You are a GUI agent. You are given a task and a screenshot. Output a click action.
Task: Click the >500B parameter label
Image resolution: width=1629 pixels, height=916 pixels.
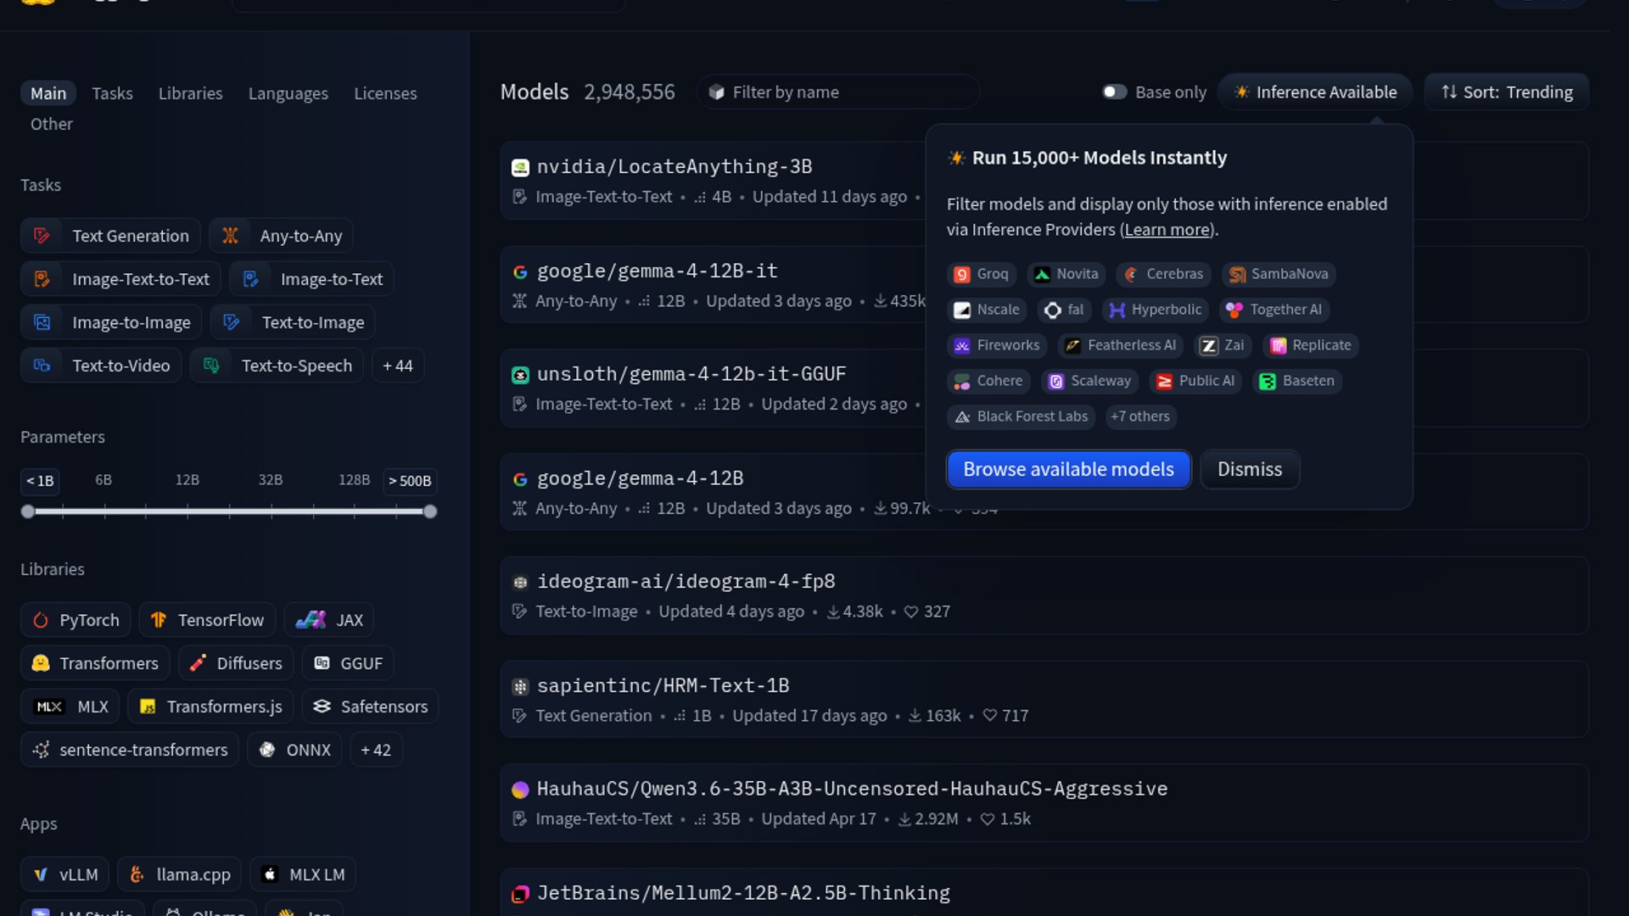coord(410,481)
